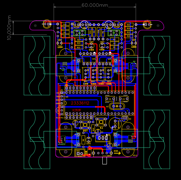
Task: Select the U1 voltage regulator footprint
Action: 103,138
